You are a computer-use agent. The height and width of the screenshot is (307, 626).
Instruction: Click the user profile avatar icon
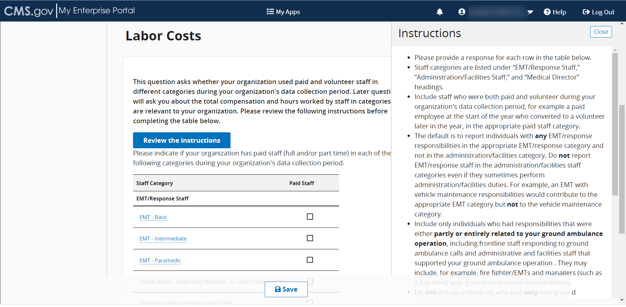(462, 12)
